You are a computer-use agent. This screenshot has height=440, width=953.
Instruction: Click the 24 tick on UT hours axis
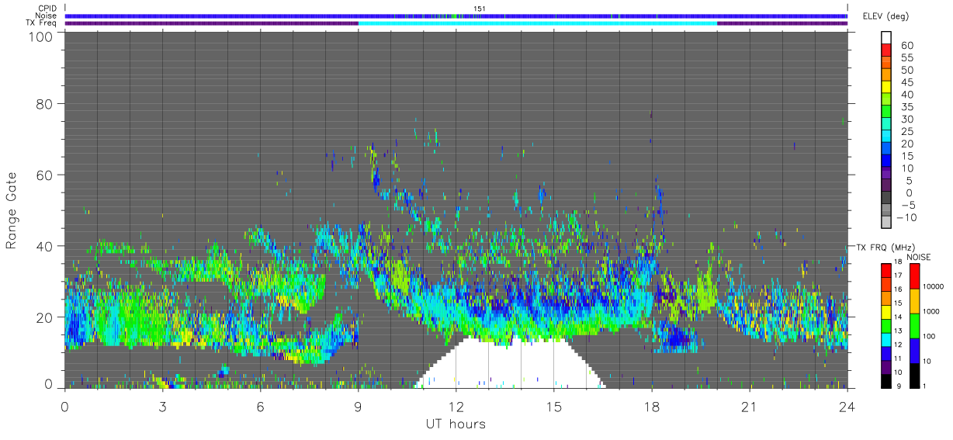click(x=847, y=407)
